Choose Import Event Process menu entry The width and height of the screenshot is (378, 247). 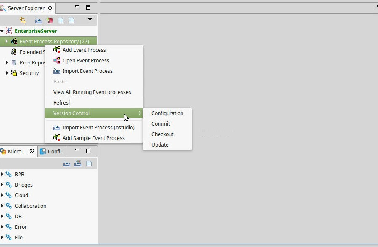coord(94,71)
